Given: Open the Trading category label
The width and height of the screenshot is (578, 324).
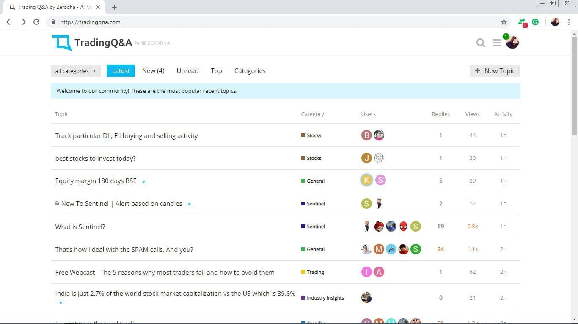Looking at the screenshot, I should pos(313,272).
